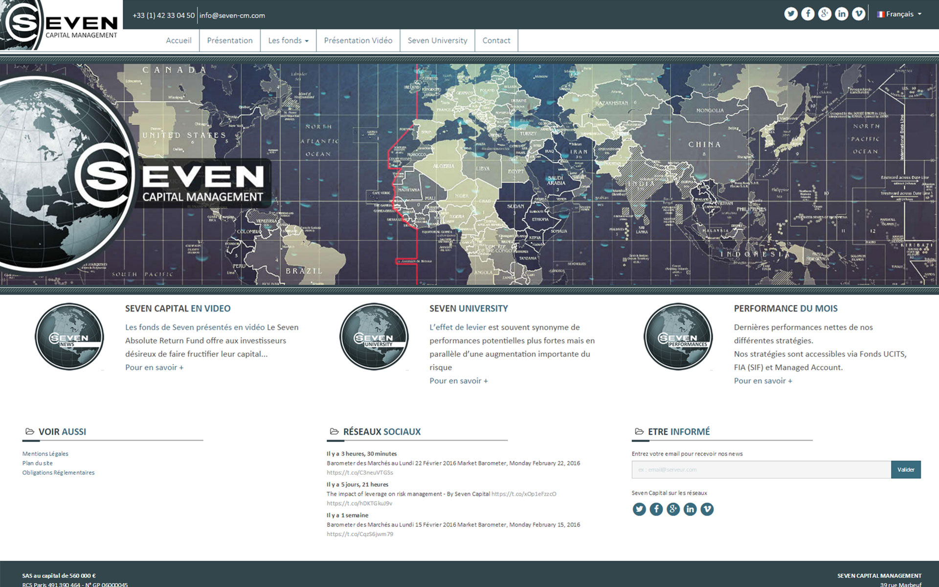Screen dimensions: 939x587
Task: Expand the Les fonds menu
Action: click(x=288, y=41)
